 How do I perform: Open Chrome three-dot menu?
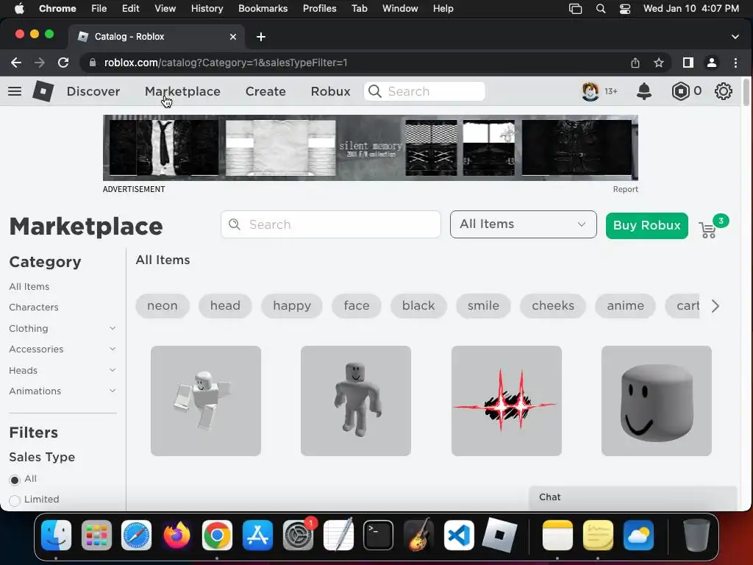point(735,63)
